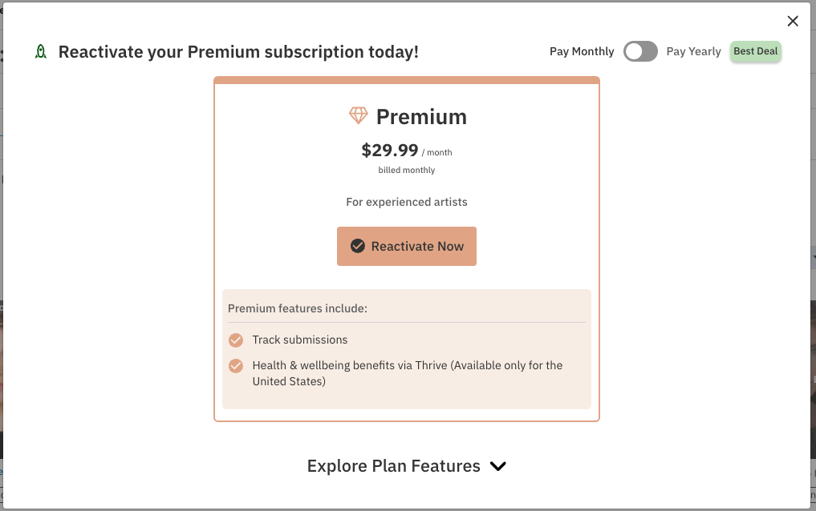Click the Health & wellbeing check icon

coord(236,366)
